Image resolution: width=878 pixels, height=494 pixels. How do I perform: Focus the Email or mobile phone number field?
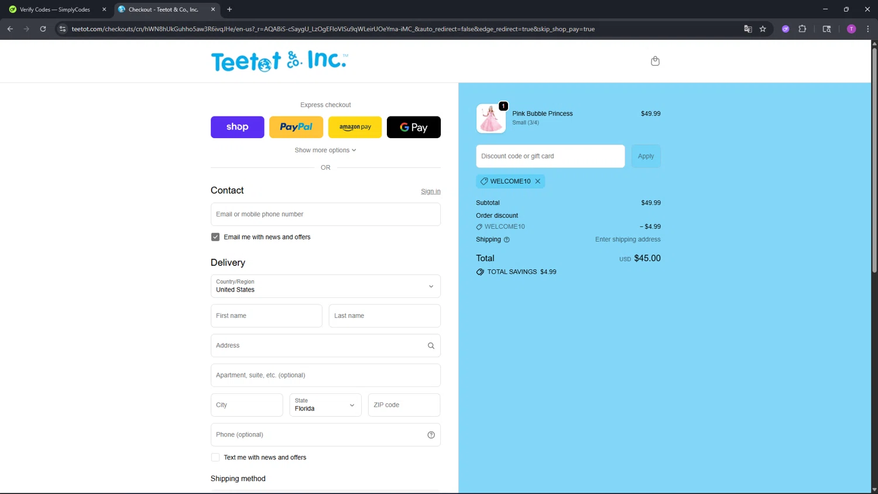point(325,214)
